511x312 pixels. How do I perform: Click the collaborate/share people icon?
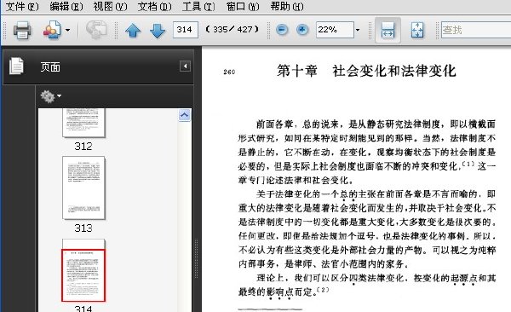[52, 30]
